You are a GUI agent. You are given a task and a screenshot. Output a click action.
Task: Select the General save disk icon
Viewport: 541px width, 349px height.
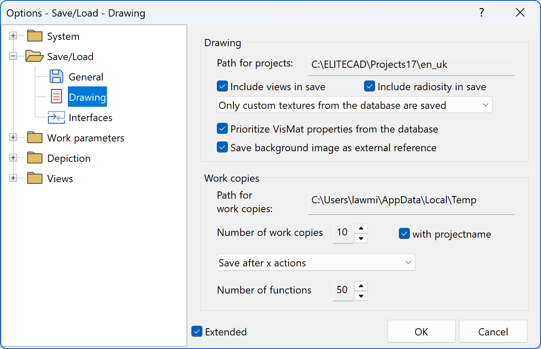click(56, 76)
